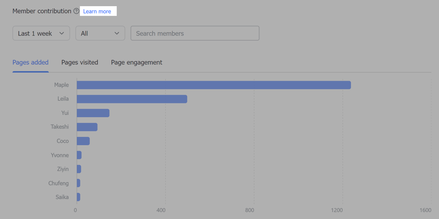Click the Member contribution heading
This screenshot has height=219, width=439.
coord(42,11)
